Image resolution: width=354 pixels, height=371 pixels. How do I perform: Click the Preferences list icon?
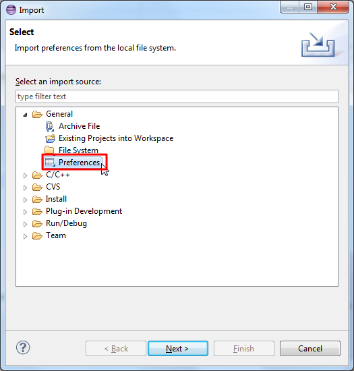(x=50, y=163)
